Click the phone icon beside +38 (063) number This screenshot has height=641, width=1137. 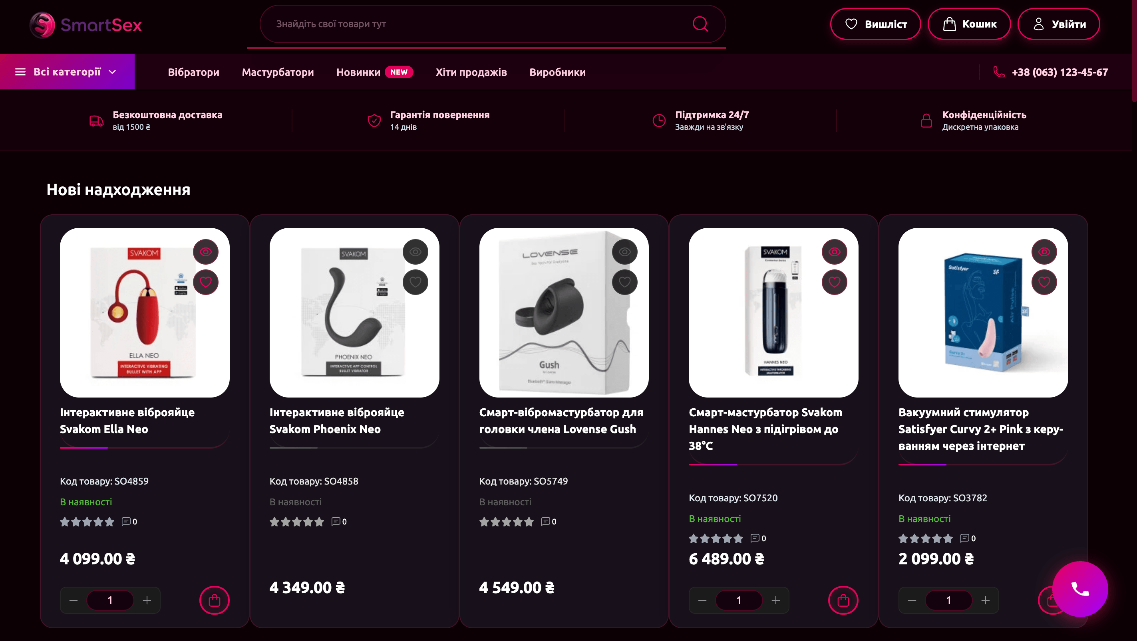(x=998, y=72)
